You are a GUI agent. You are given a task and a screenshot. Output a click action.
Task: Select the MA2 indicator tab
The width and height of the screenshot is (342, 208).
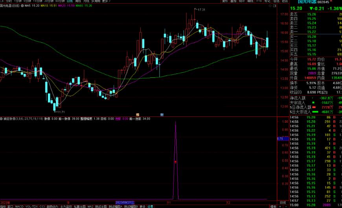[90, 206]
